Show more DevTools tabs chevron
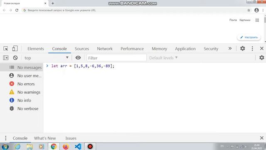266x150 pixels. [x=230, y=48]
